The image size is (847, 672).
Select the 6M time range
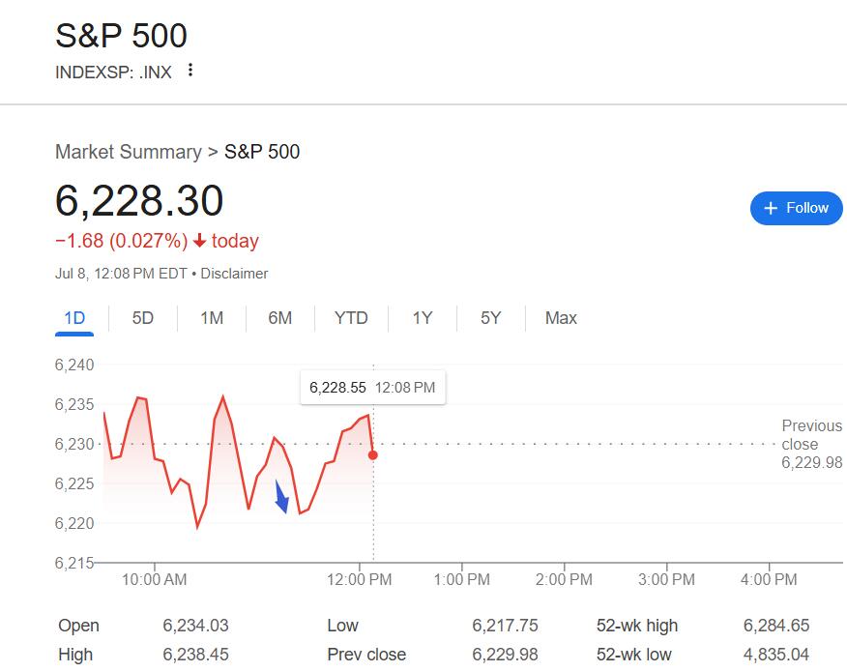click(279, 318)
